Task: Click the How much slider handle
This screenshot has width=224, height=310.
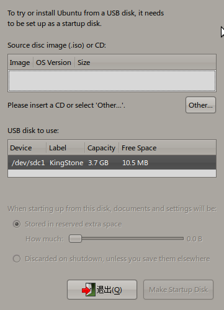Action: tap(75, 239)
